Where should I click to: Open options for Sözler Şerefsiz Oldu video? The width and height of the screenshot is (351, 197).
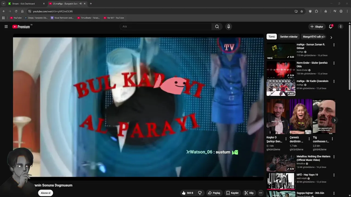pos(334,63)
